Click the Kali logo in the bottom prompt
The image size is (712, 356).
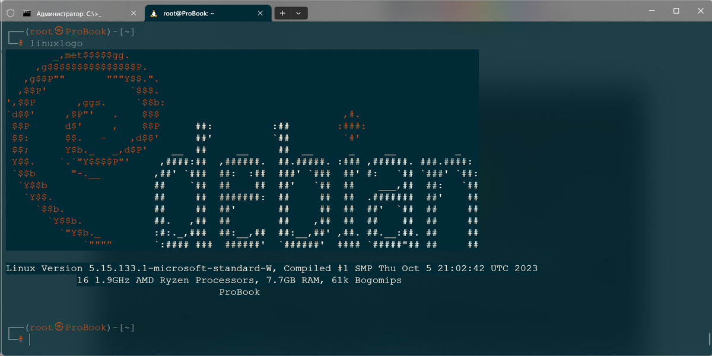[x=59, y=327]
